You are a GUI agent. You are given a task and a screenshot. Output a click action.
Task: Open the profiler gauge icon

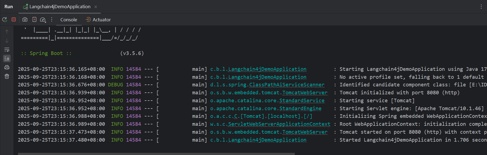pyautogui.click(x=43, y=20)
